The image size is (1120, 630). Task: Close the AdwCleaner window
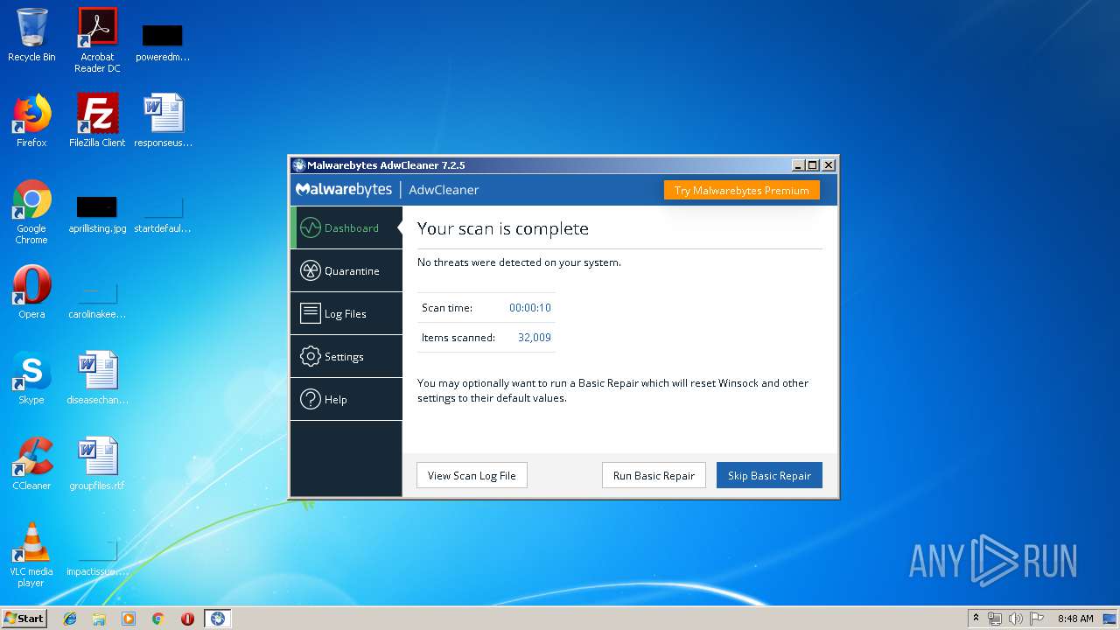(x=829, y=165)
